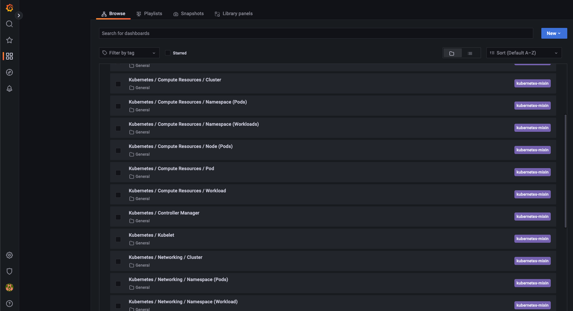Open the Sort (Default A–Z) dropdown
The height and width of the screenshot is (311, 573).
(524, 53)
